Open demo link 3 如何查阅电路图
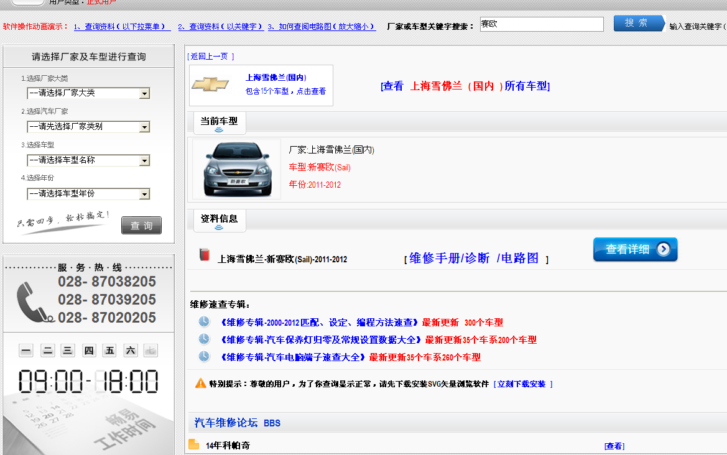This screenshot has width=727, height=455. coord(322,27)
